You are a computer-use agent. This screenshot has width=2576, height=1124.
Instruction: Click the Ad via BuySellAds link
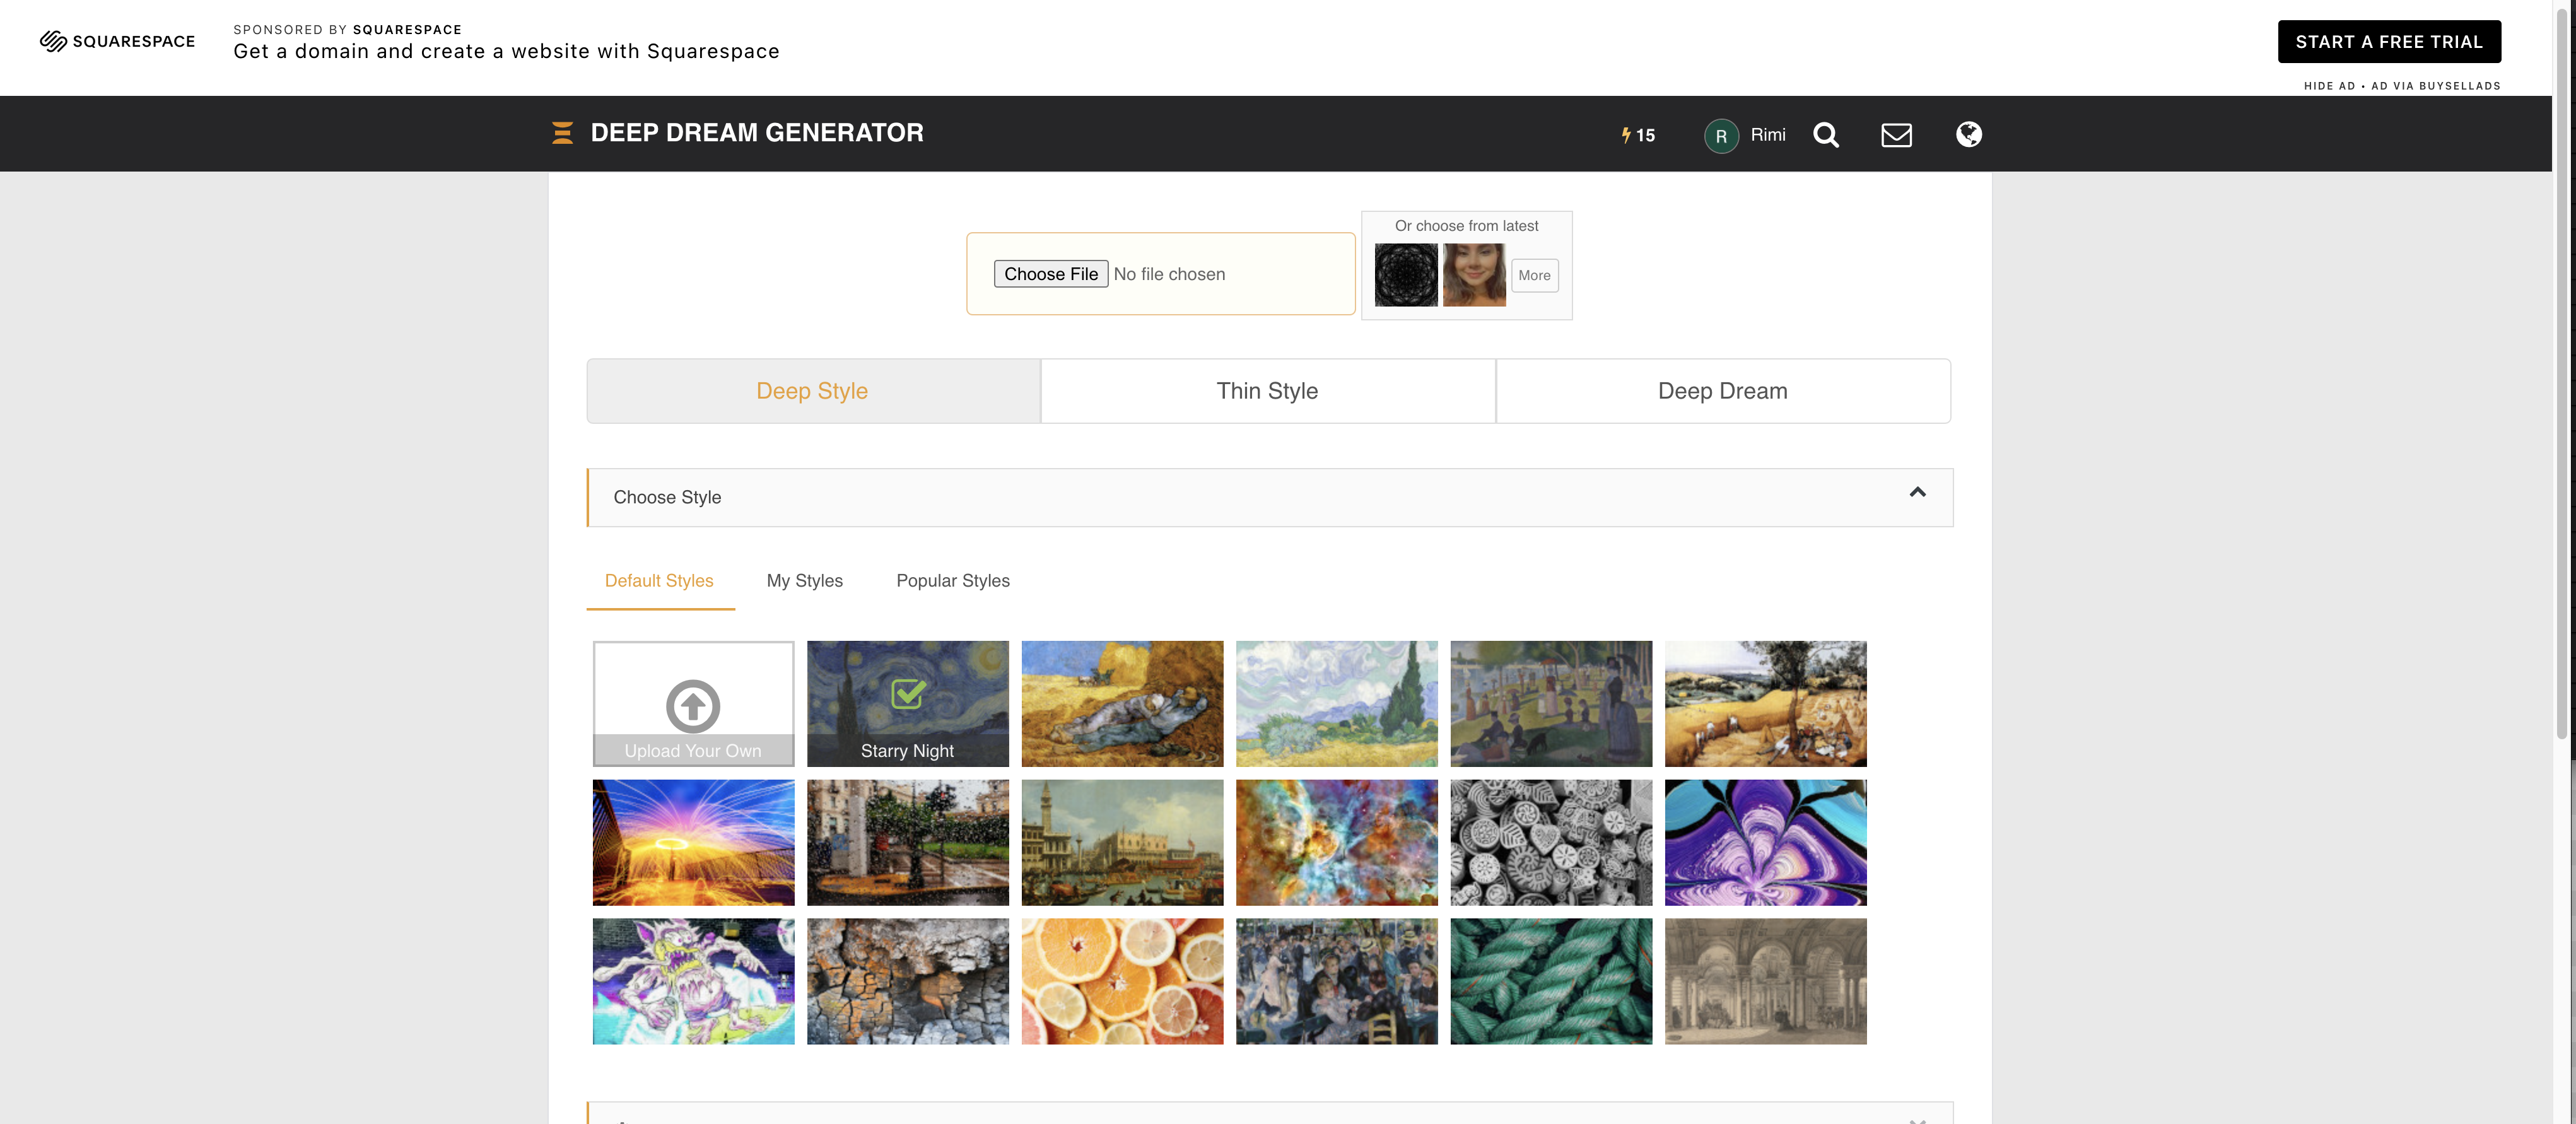(x=2435, y=86)
